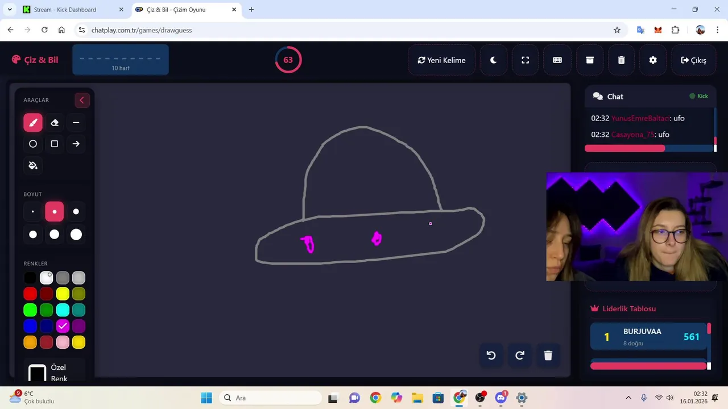Viewport: 728px width, 409px height.
Task: Click the top toolbar trash icon
Action: (622, 60)
